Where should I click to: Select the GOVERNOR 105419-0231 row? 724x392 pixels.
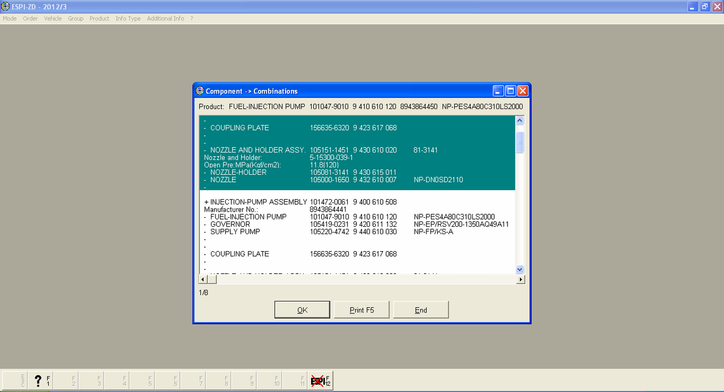tap(357, 224)
